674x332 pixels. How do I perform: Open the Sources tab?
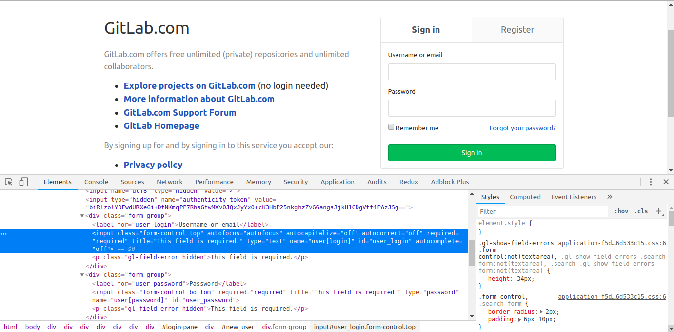click(132, 182)
